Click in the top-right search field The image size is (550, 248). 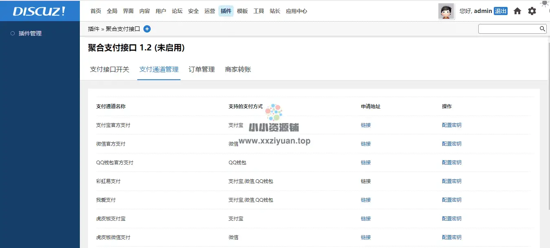pos(508,29)
